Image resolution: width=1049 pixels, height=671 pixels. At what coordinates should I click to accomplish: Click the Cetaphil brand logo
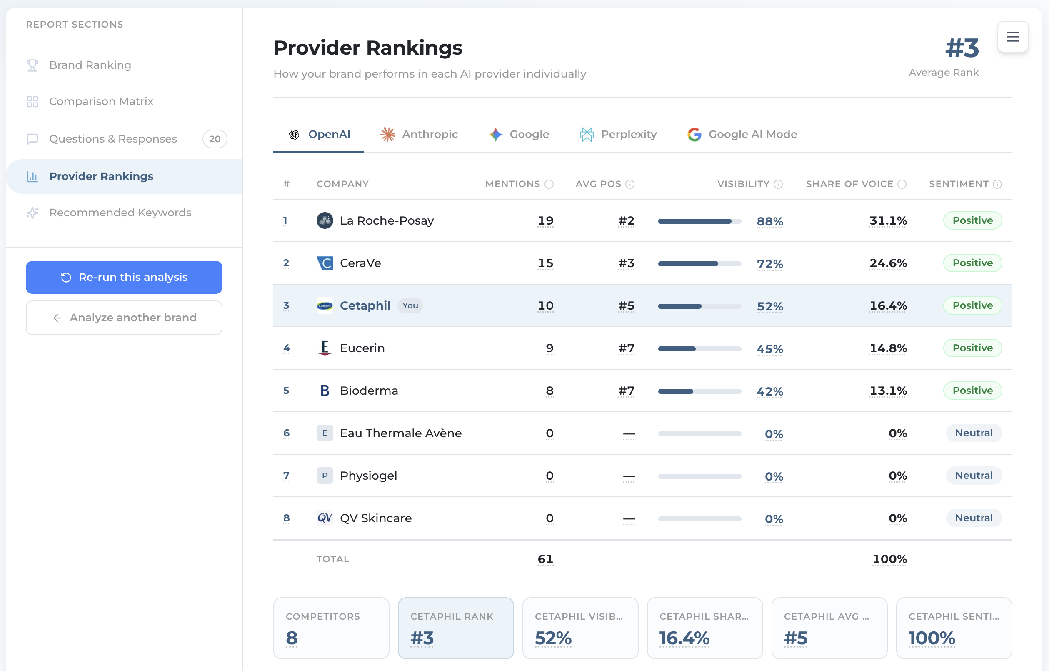(325, 306)
